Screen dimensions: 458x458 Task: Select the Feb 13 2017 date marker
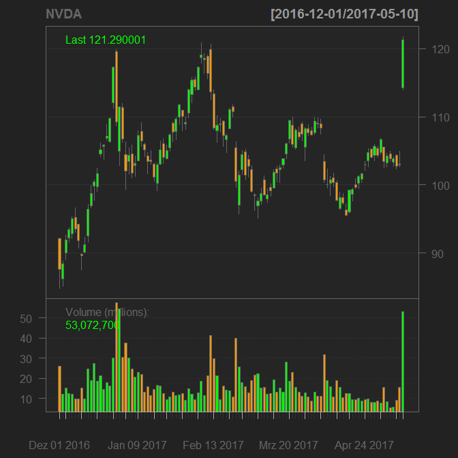tap(213, 444)
